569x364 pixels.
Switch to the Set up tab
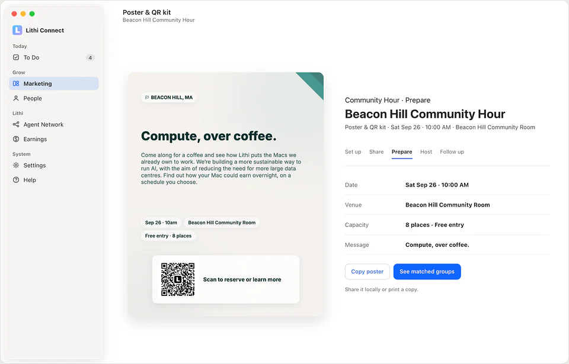pyautogui.click(x=353, y=152)
